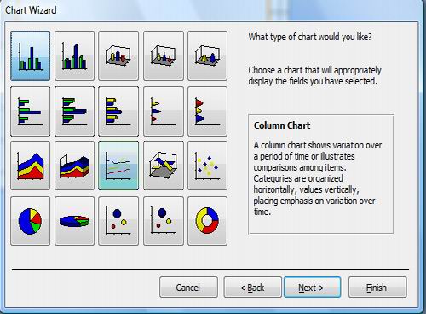Image resolution: width=426 pixels, height=314 pixels.
Task: Choose the Cylinder Bar Chart icon
Action: click(118, 111)
